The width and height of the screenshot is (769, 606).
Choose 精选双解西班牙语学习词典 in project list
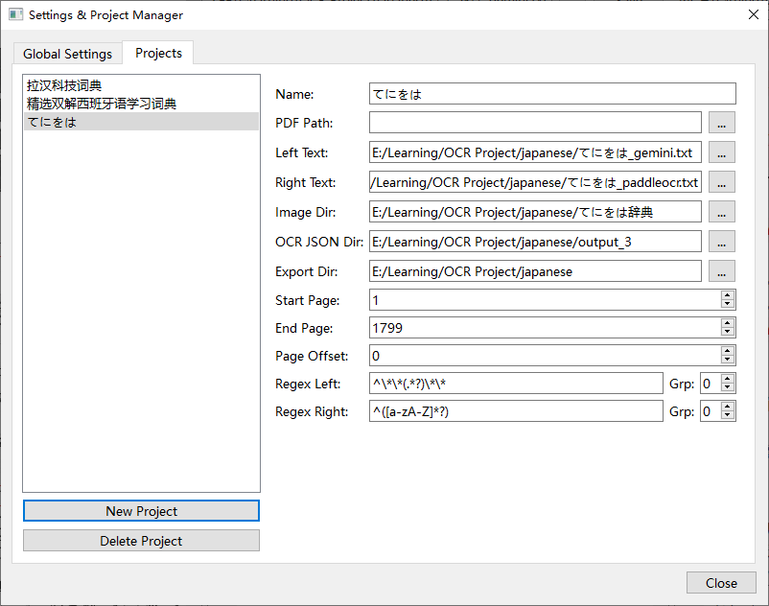coord(102,104)
